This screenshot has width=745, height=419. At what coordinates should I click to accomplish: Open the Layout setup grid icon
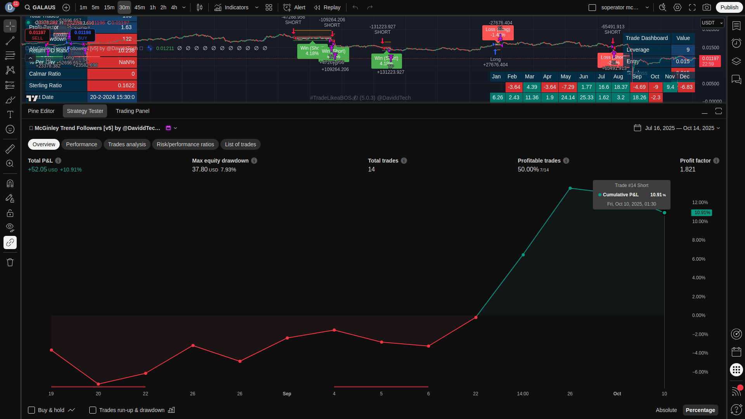[269, 7]
